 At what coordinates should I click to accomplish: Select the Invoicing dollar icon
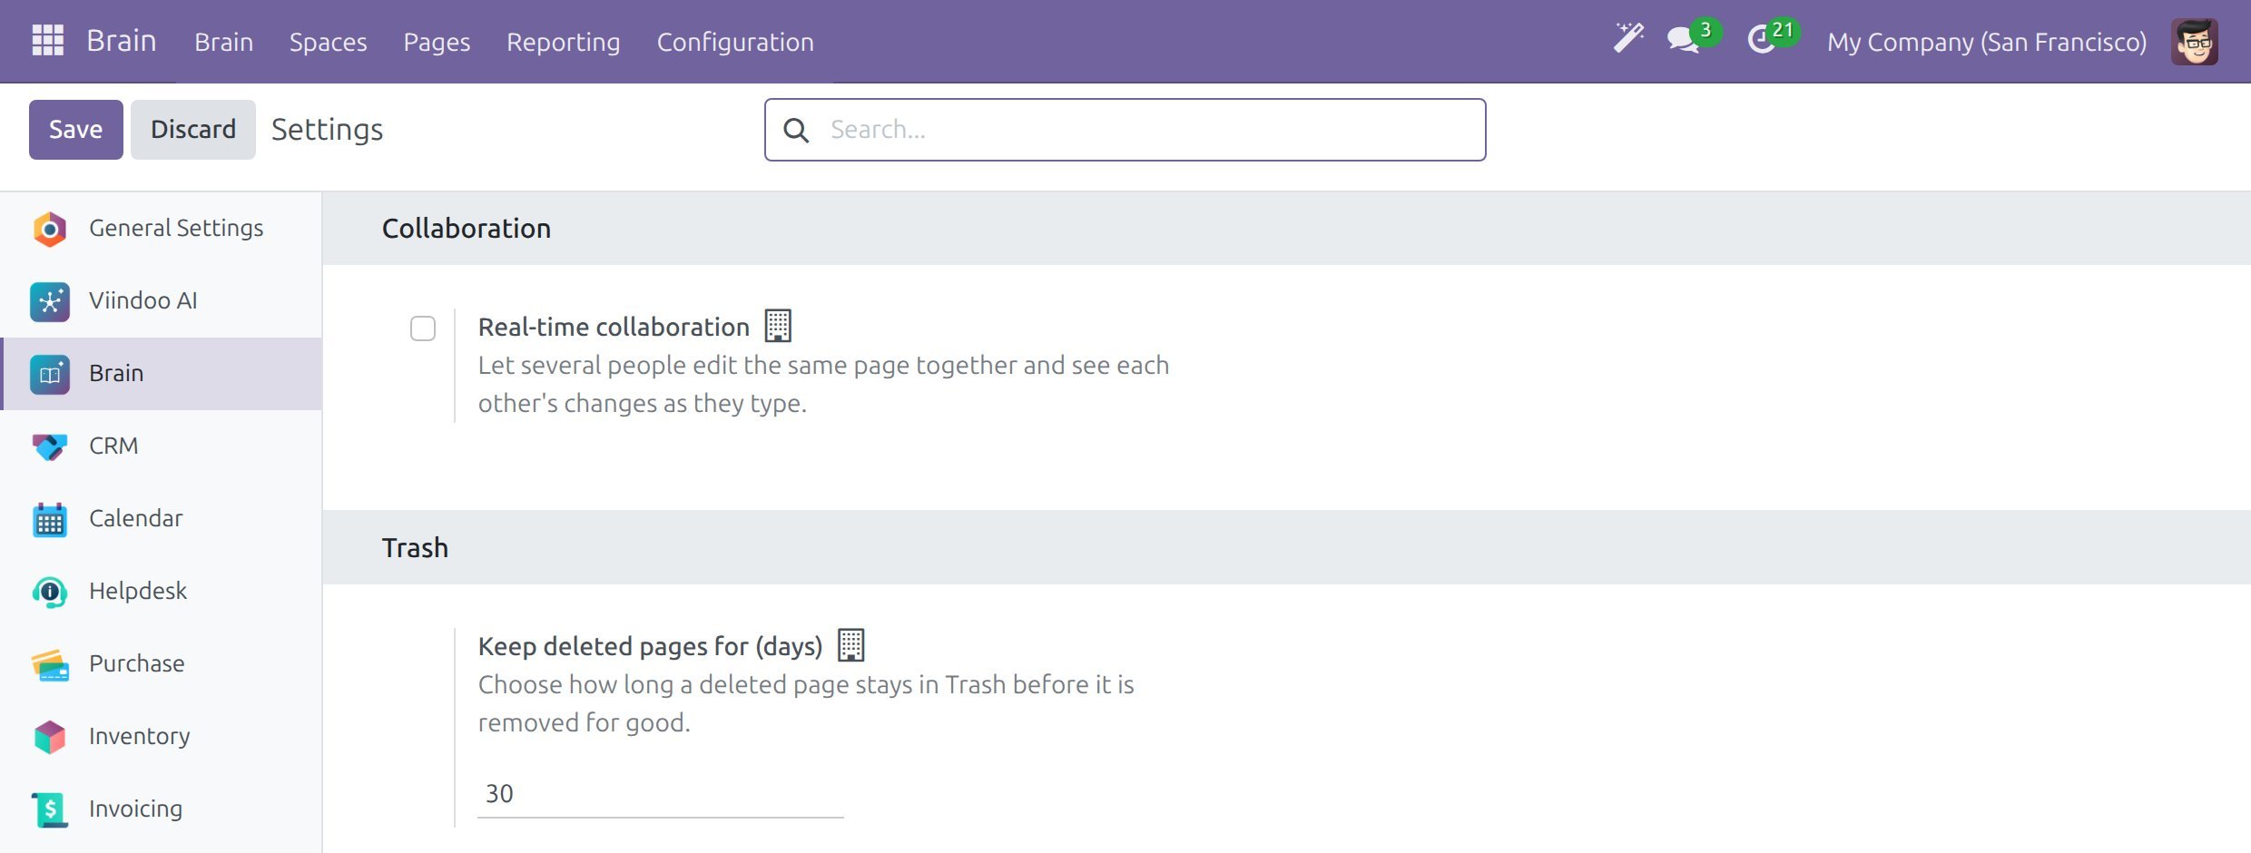(x=50, y=809)
